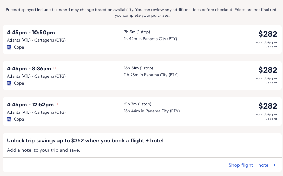Viewport: 283px width, 176px height.
Task: Click $282 price on the 21h 7m flight
Action: coord(268,106)
